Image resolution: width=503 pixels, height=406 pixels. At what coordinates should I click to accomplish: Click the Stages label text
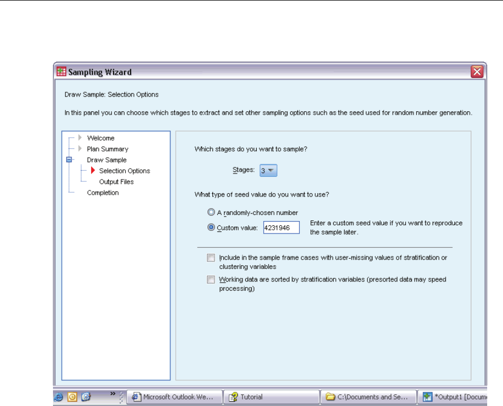tap(244, 170)
